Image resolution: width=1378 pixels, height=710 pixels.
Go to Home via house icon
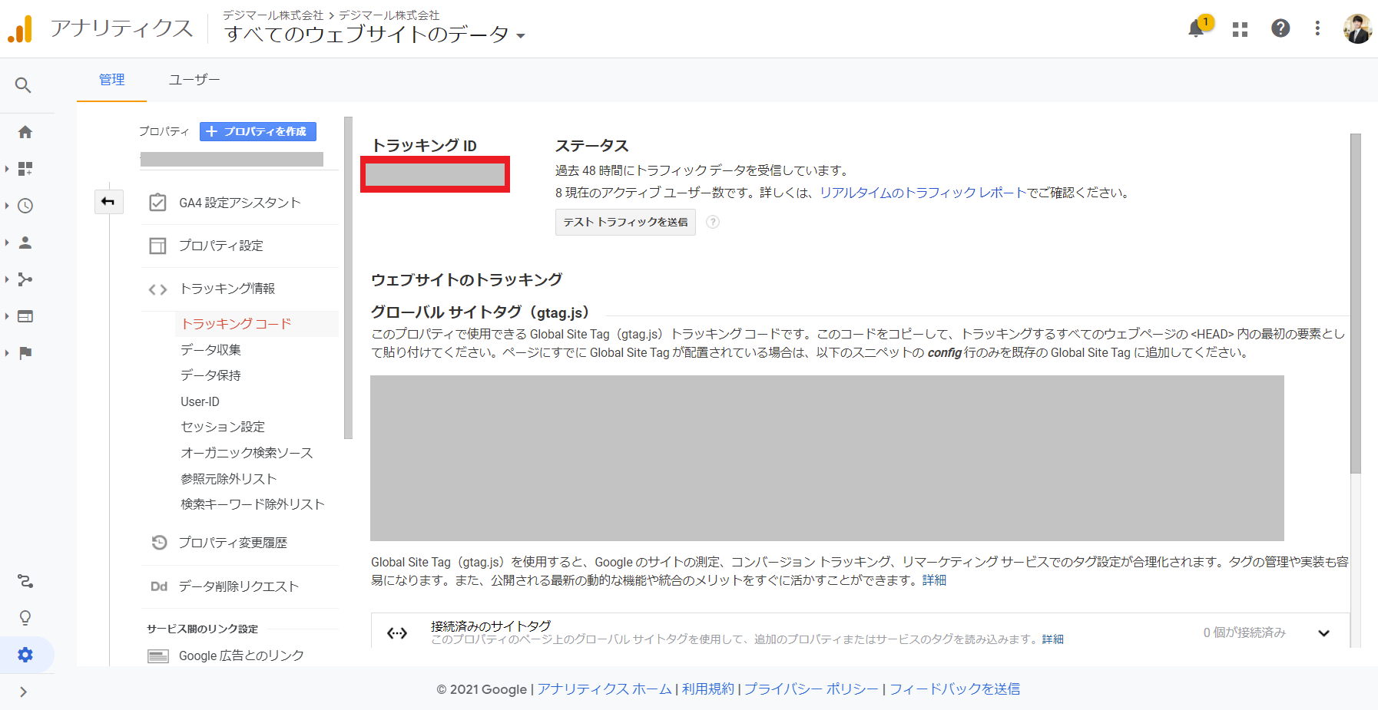pyautogui.click(x=25, y=132)
